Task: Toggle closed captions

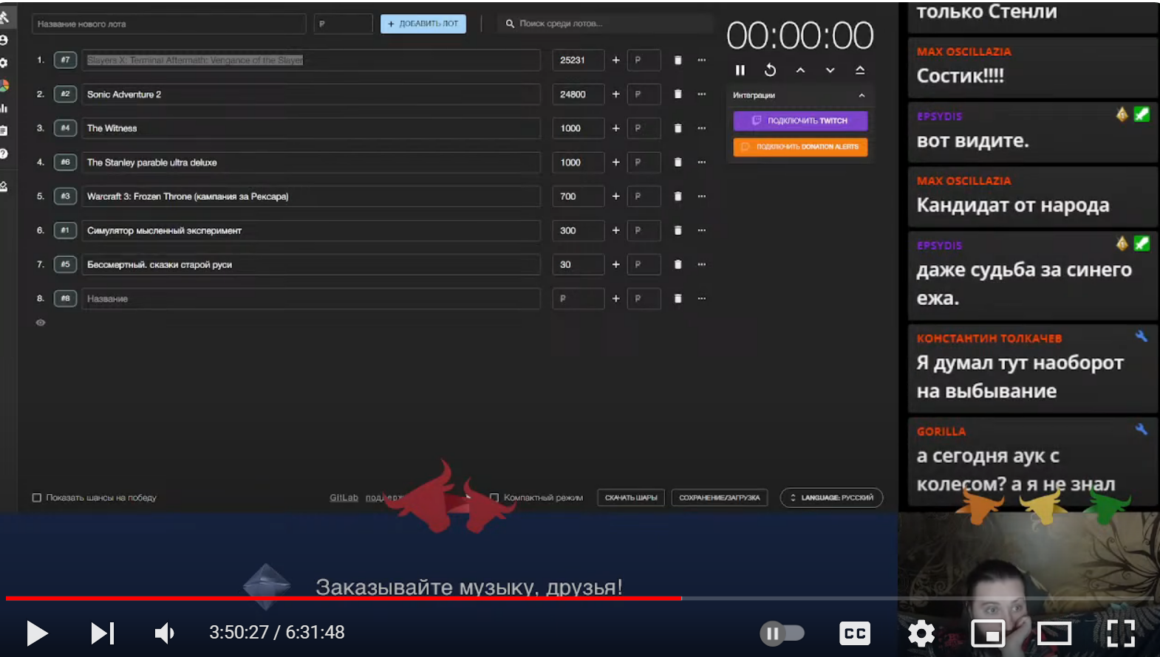Action: pos(855,633)
